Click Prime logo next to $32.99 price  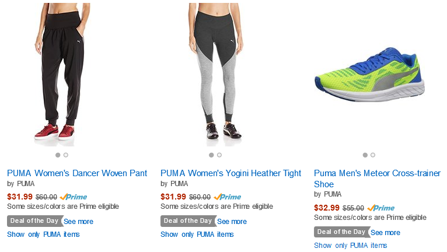(381, 208)
